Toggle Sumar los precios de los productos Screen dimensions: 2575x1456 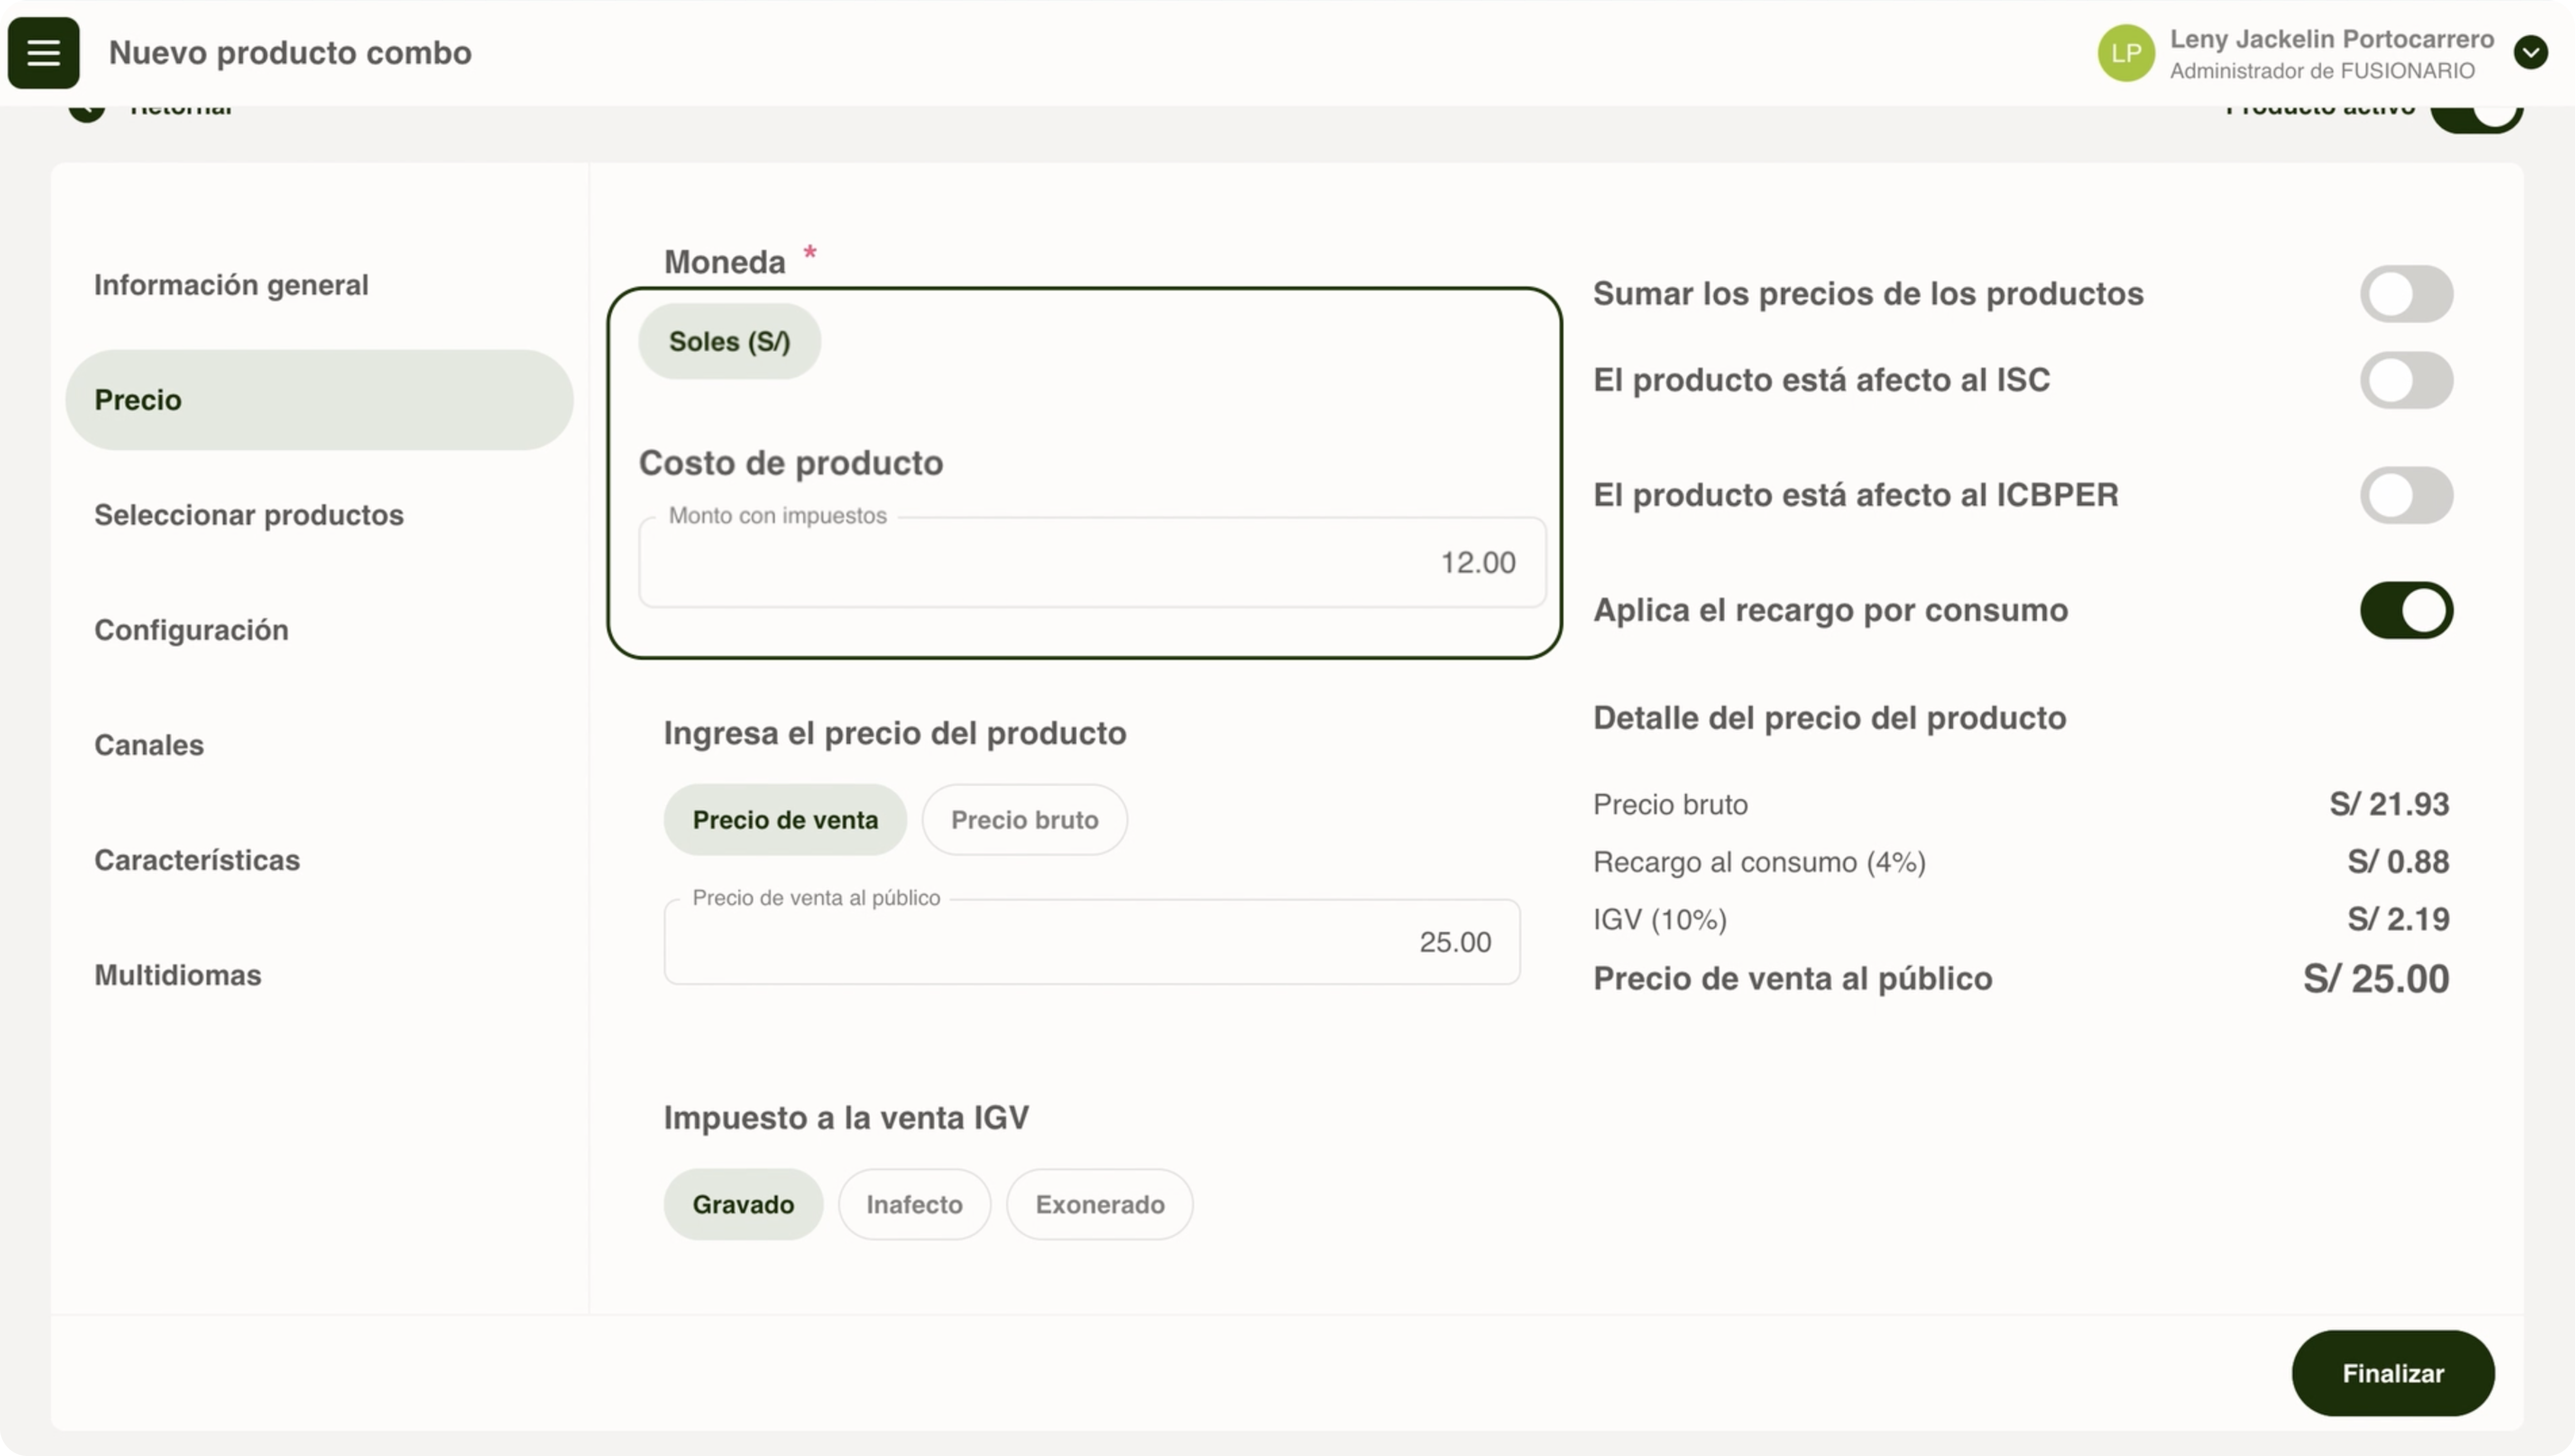click(x=2405, y=294)
